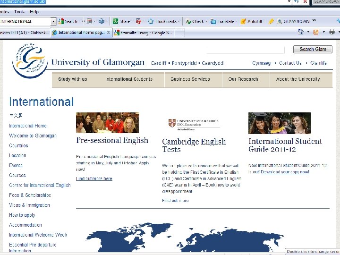Click the Cymraeg link
This screenshot has width=340, height=255.
coord(261,63)
